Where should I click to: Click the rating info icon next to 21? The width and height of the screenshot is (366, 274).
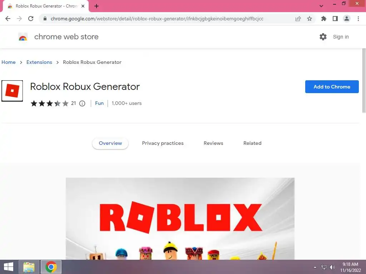82,103
